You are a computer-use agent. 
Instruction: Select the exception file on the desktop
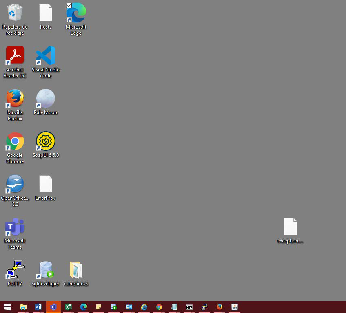coord(290,227)
